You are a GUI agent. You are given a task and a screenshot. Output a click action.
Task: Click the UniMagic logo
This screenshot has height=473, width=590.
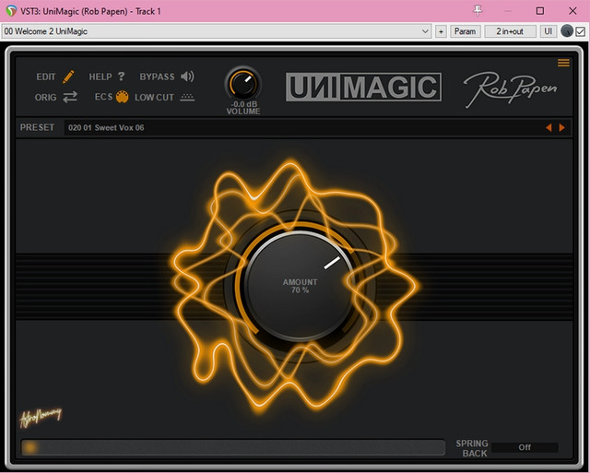[x=363, y=87]
